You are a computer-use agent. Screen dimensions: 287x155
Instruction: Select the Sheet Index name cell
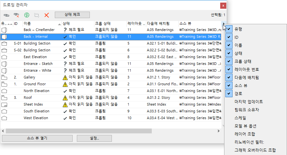pos(33,105)
